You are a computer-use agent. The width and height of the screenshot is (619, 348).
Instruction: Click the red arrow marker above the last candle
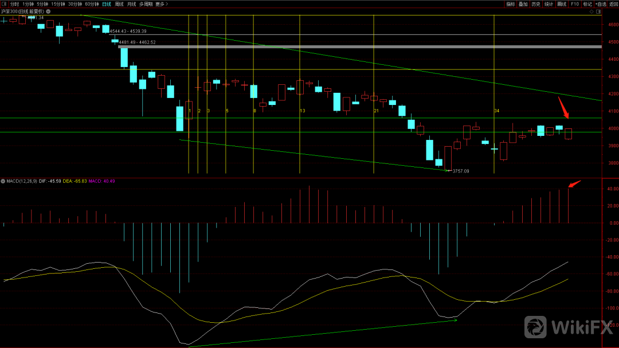pos(563,109)
